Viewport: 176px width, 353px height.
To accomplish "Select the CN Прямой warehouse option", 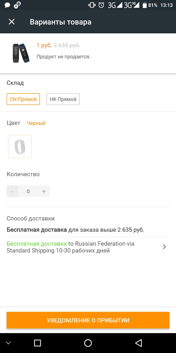I will tap(23, 99).
